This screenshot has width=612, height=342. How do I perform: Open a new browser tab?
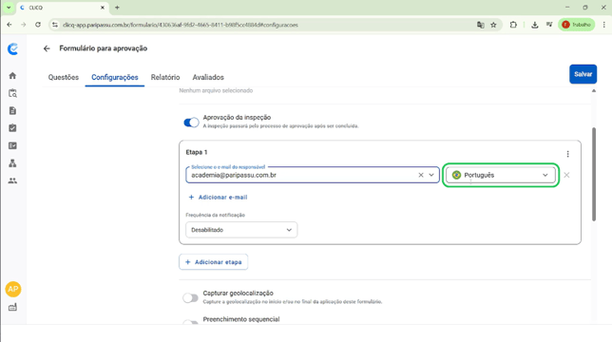(117, 8)
